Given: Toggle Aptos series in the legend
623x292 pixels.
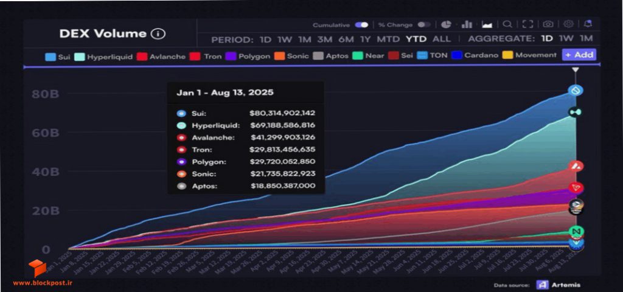Looking at the screenshot, I should [x=330, y=56].
